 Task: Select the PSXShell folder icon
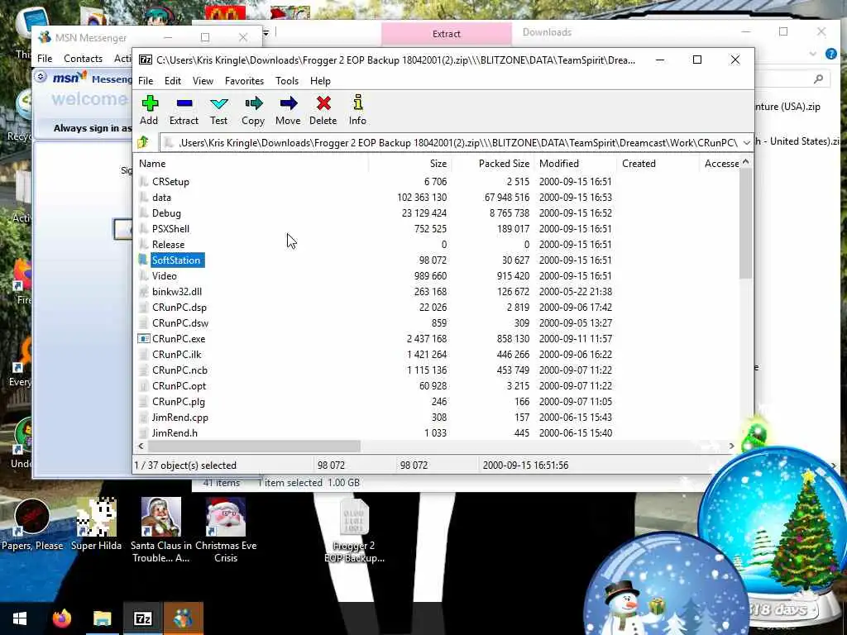coord(144,228)
